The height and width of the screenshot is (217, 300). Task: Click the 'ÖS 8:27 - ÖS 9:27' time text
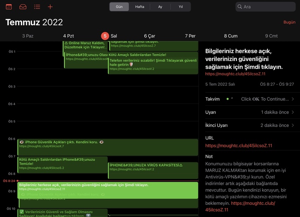pyautogui.click(x=277, y=84)
